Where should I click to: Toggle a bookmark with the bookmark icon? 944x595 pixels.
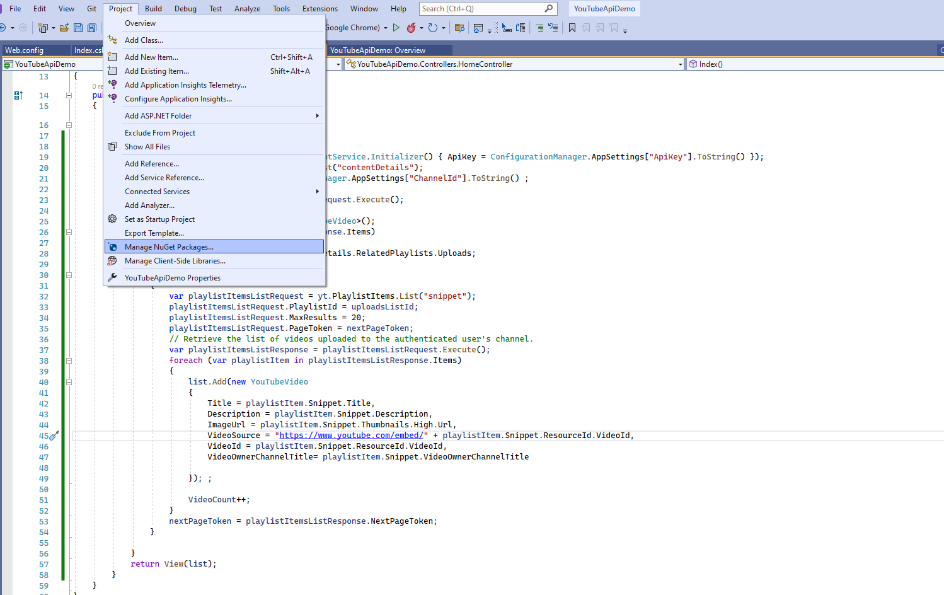pos(572,28)
